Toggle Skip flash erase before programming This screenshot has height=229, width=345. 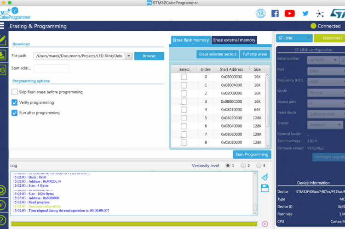click(15, 92)
